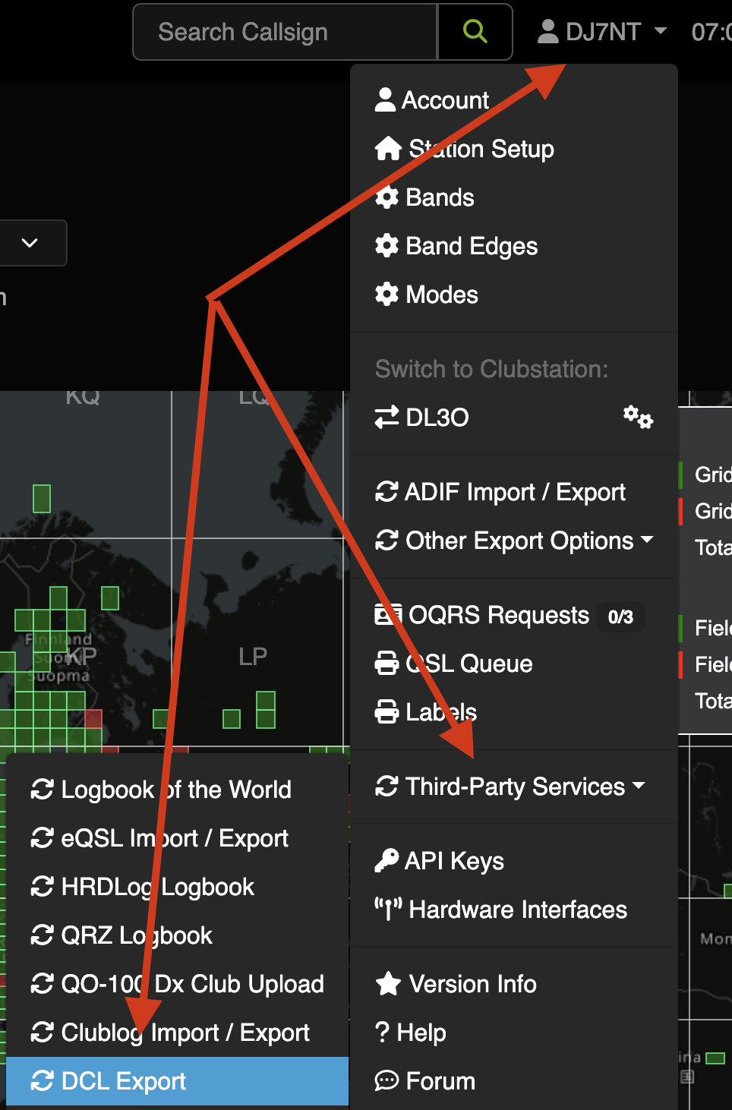
Task: Select DCL Export in submenu
Action: tap(177, 1081)
